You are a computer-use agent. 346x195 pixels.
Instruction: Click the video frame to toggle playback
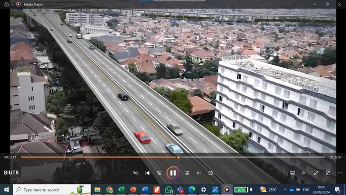tap(173, 81)
